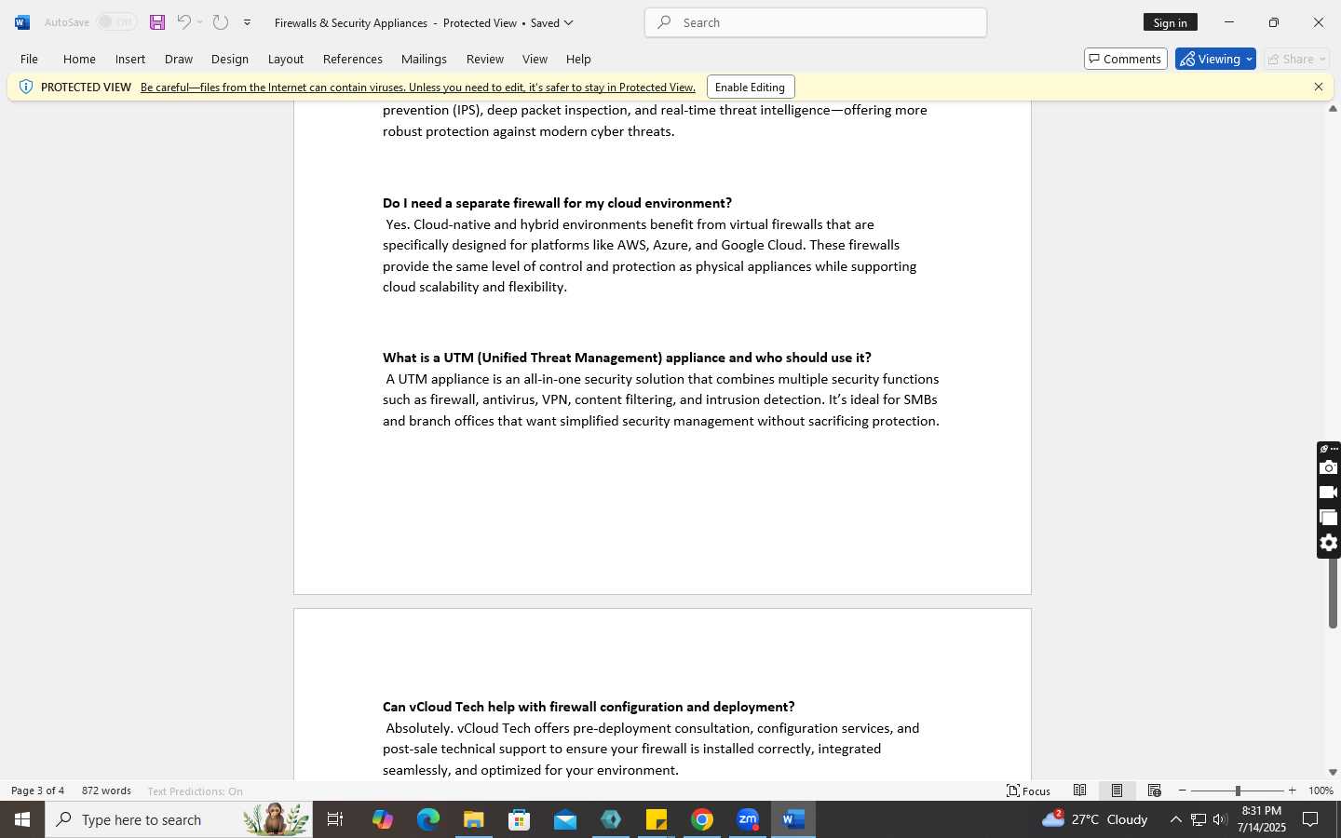Open the Mail app from taskbar
1341x838 pixels.
[x=565, y=819]
